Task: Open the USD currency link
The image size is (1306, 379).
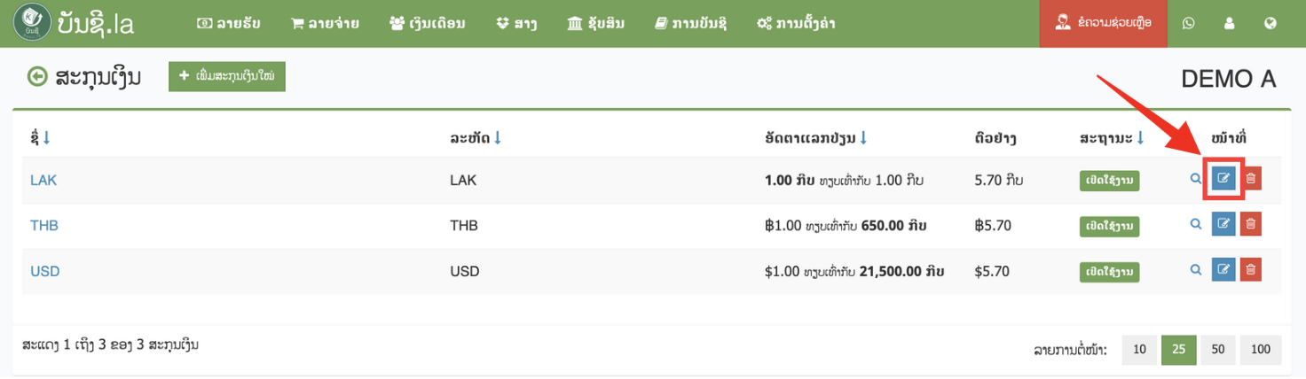Action: 45,271
